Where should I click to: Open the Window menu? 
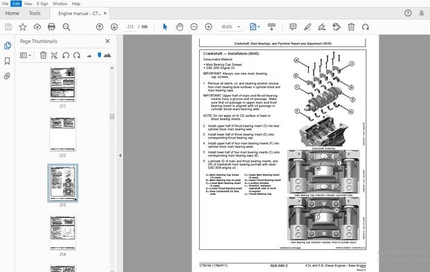pyautogui.click(x=60, y=3)
